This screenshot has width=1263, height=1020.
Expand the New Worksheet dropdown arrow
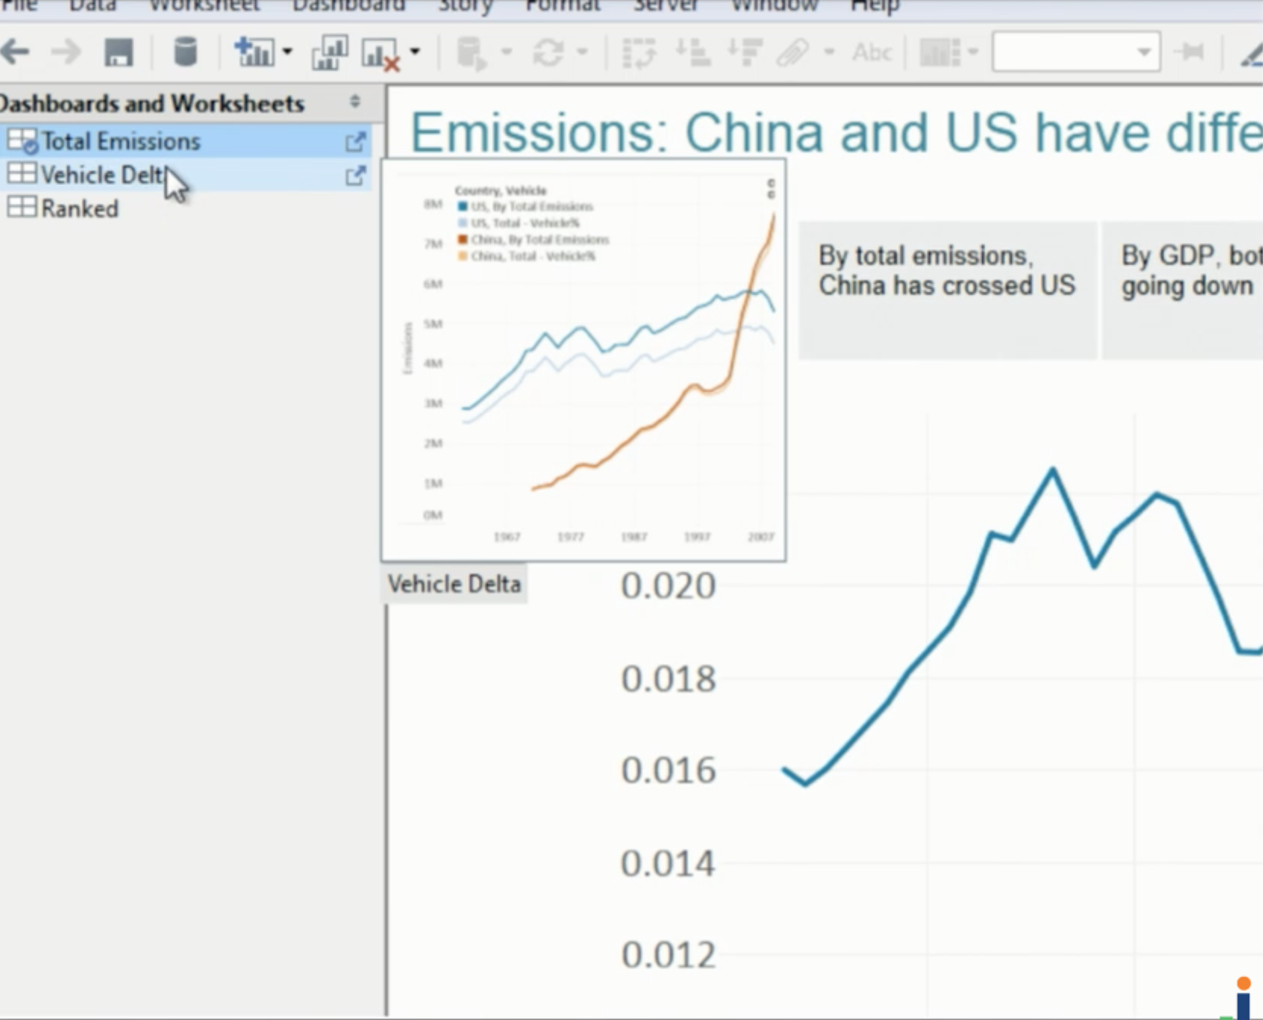(287, 52)
